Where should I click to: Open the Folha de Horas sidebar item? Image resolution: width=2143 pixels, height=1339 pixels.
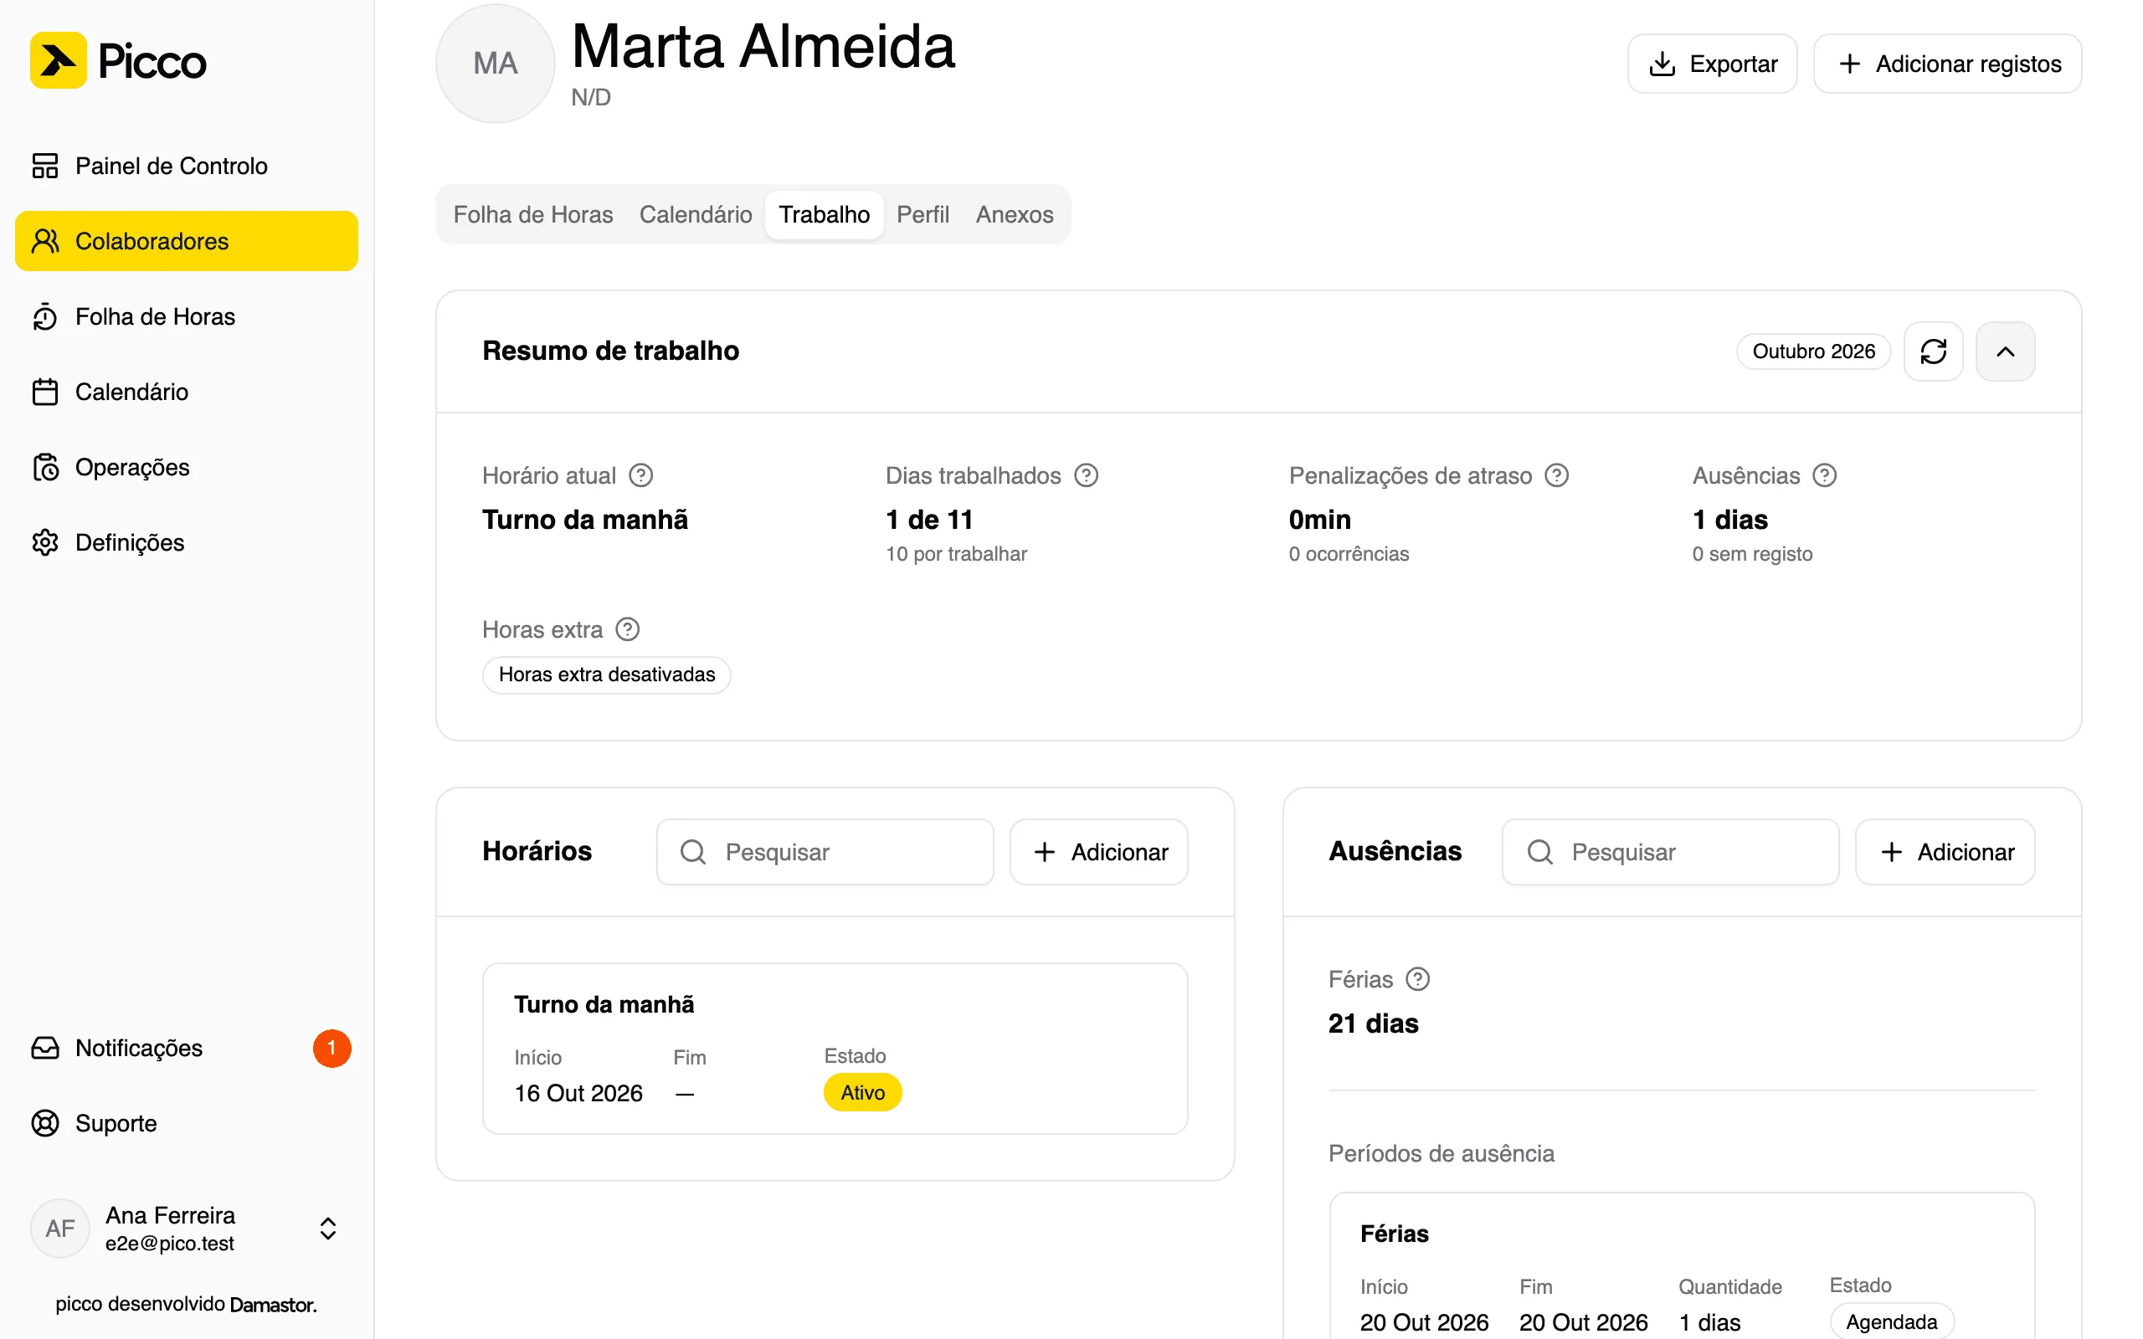pos(186,316)
